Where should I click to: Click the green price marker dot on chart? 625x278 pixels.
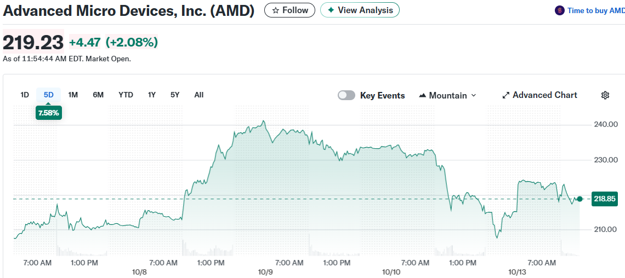[x=579, y=199]
